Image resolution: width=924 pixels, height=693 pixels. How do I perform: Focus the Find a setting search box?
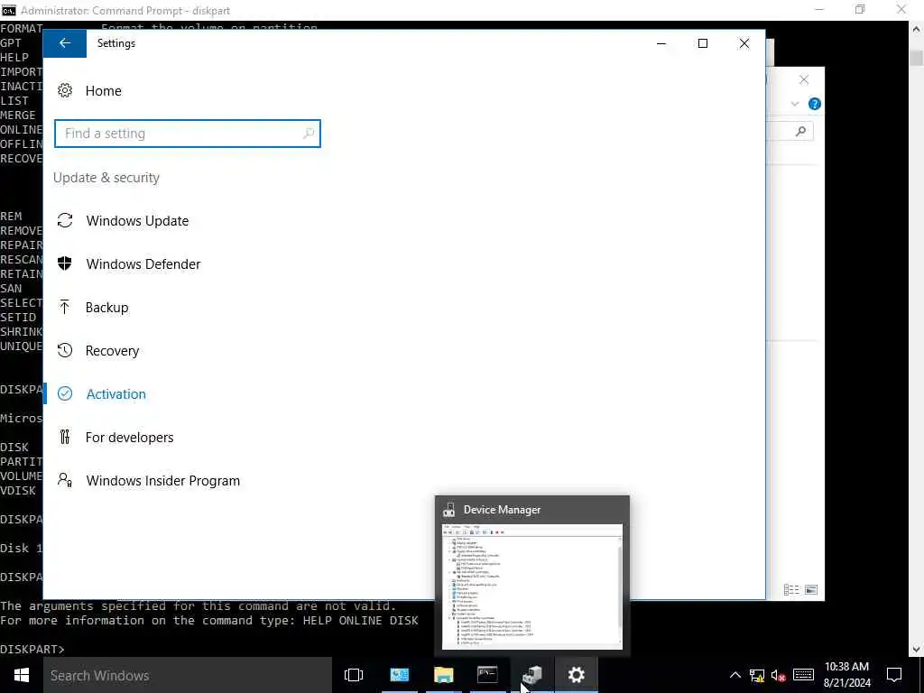point(188,134)
